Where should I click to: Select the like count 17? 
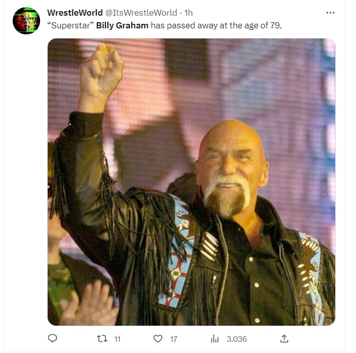point(173,339)
